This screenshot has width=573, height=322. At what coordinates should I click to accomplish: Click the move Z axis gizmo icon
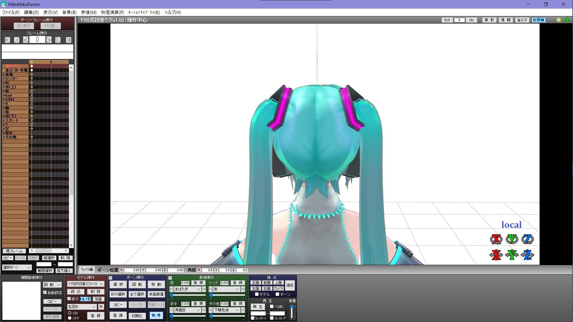click(x=527, y=255)
